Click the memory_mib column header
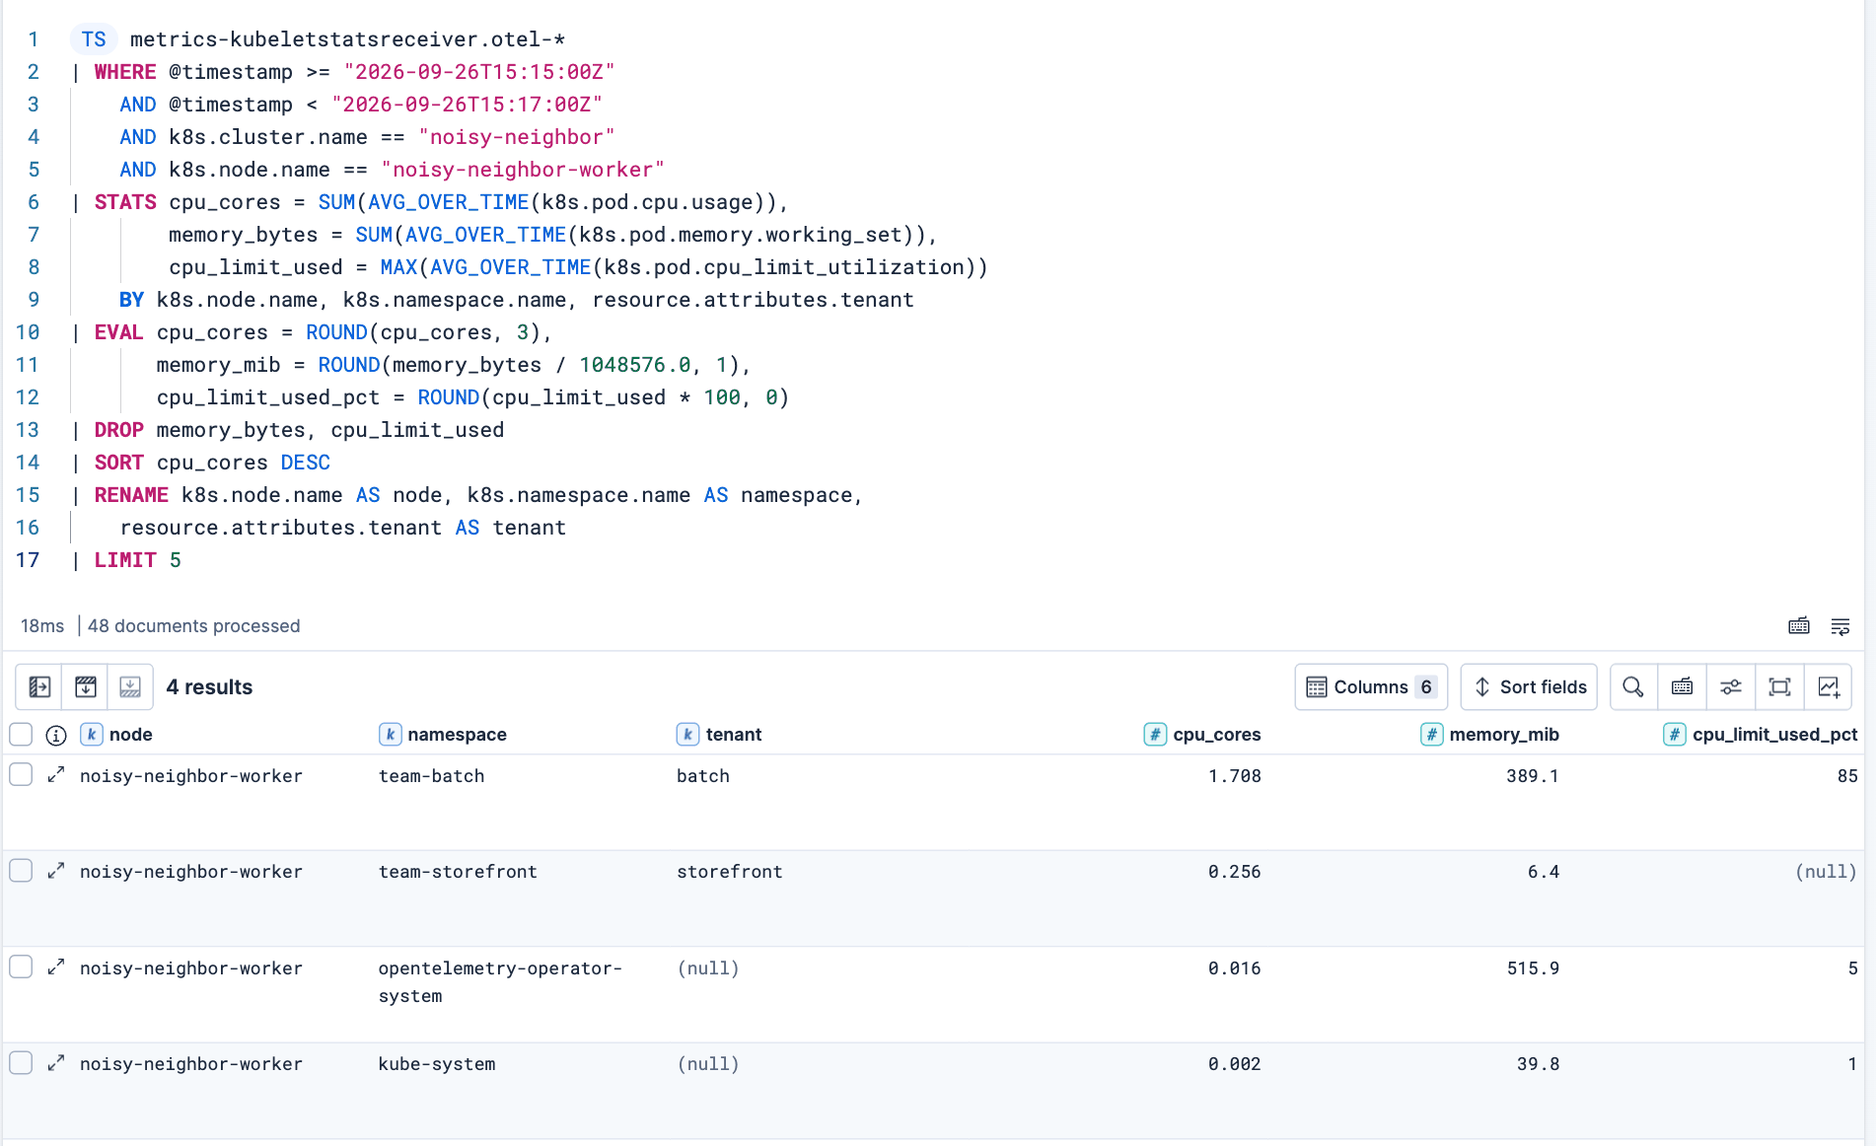 [1504, 735]
